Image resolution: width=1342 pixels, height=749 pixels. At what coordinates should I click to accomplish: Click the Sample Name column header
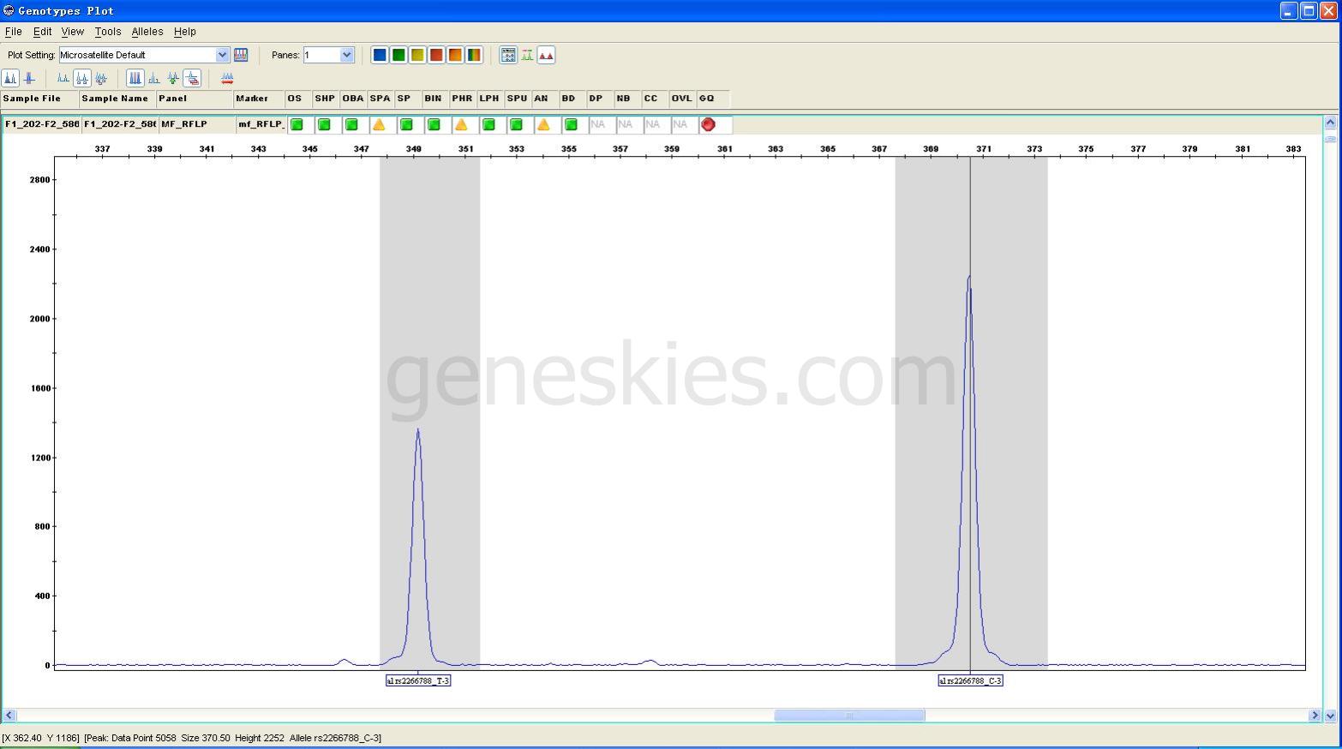[115, 99]
